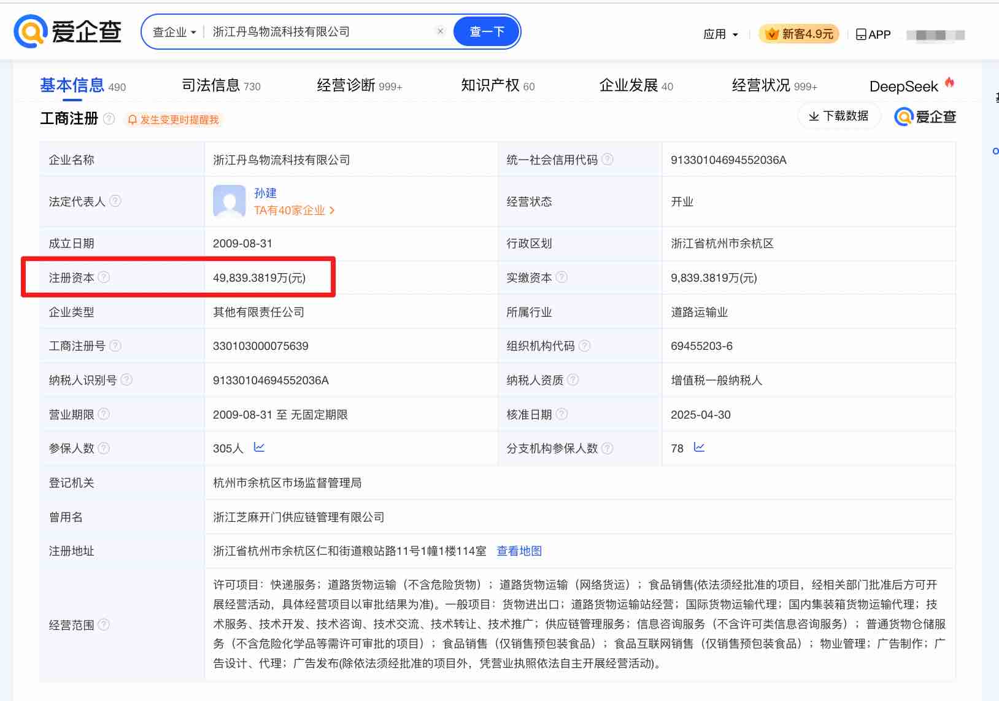Click the 浙江省杭州市余杭区 administrative division value

click(x=722, y=244)
